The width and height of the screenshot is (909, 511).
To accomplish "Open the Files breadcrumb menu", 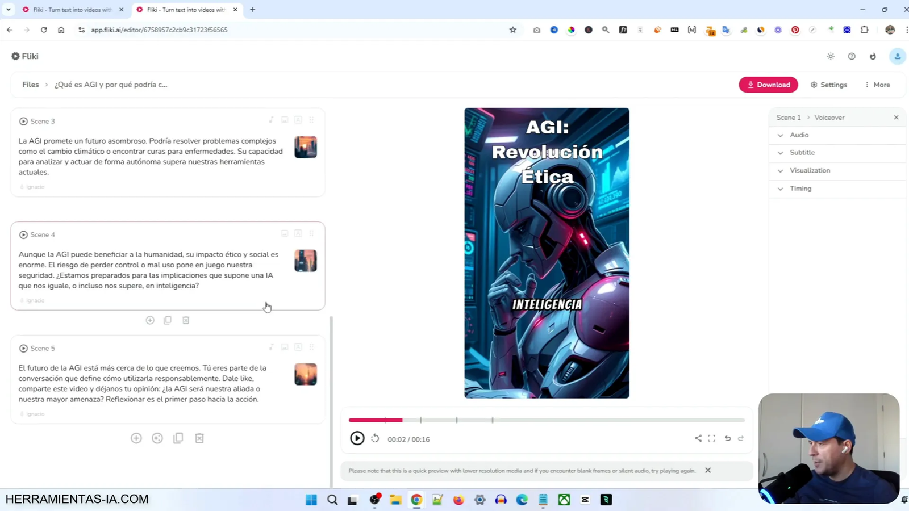I will (x=31, y=84).
